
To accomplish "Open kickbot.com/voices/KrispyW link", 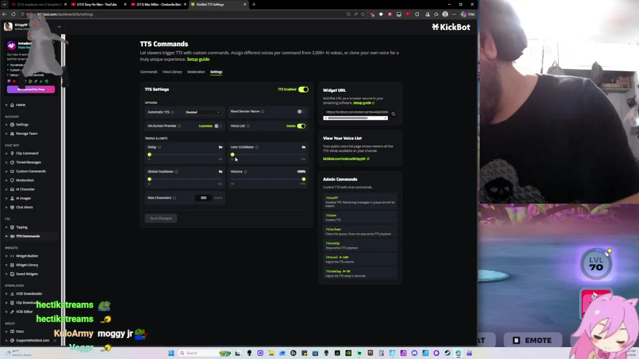I will pos(346,159).
